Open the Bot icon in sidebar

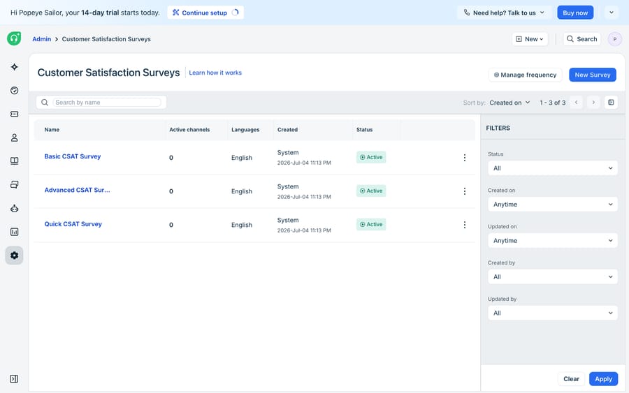15,208
